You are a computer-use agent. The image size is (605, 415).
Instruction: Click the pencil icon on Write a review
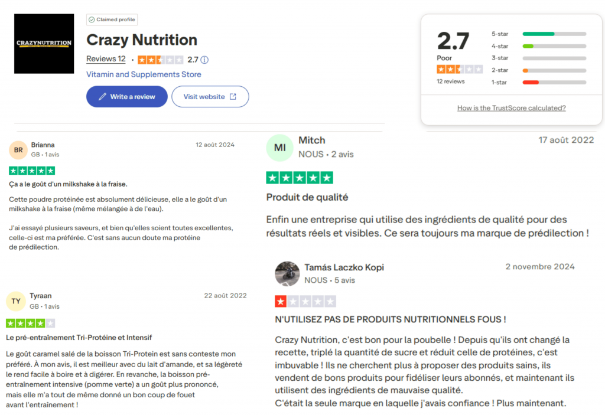click(x=102, y=96)
